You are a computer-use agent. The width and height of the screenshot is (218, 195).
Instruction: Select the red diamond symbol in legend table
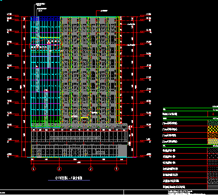coord(213,114)
